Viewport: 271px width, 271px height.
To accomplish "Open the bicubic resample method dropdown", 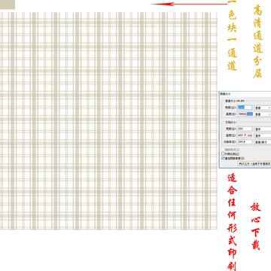I will (254, 163).
